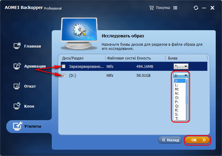This screenshot has height=156, width=222.
Task: Open the Главная home icon
Action: tap(17, 46)
